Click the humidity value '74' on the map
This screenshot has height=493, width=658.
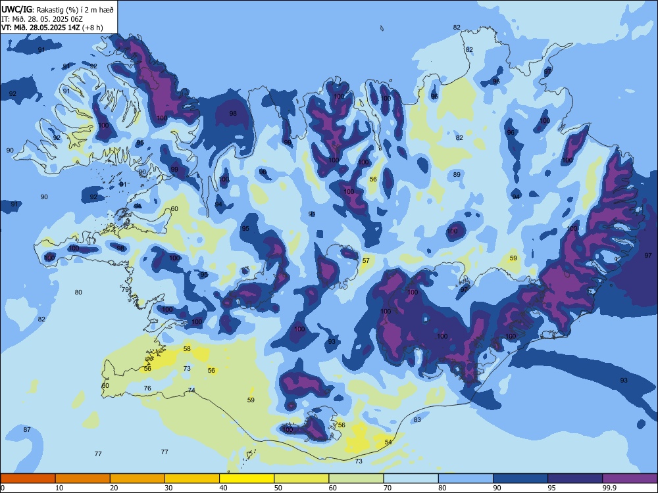click(191, 390)
